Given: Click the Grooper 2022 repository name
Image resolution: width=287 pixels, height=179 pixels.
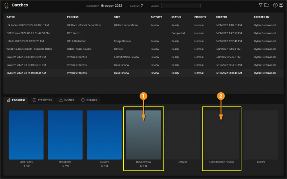Looking at the screenshot, I should click(112, 6).
